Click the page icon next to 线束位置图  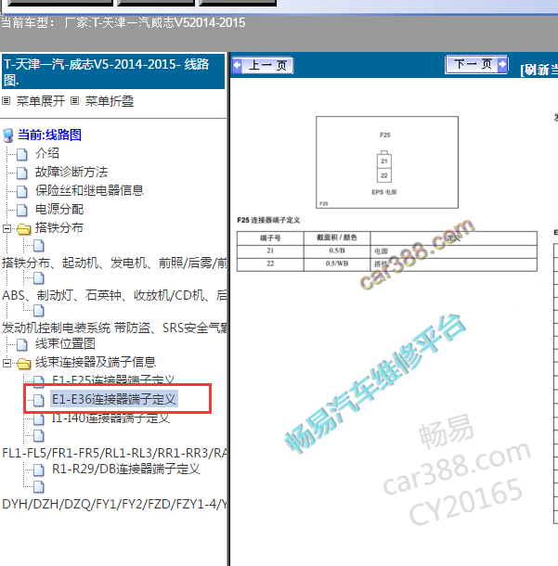coord(22,345)
